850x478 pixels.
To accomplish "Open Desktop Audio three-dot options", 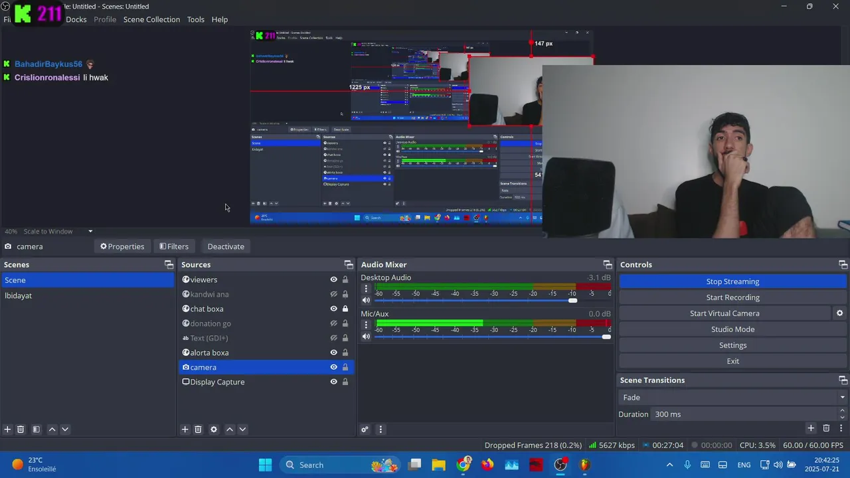I will point(366,289).
